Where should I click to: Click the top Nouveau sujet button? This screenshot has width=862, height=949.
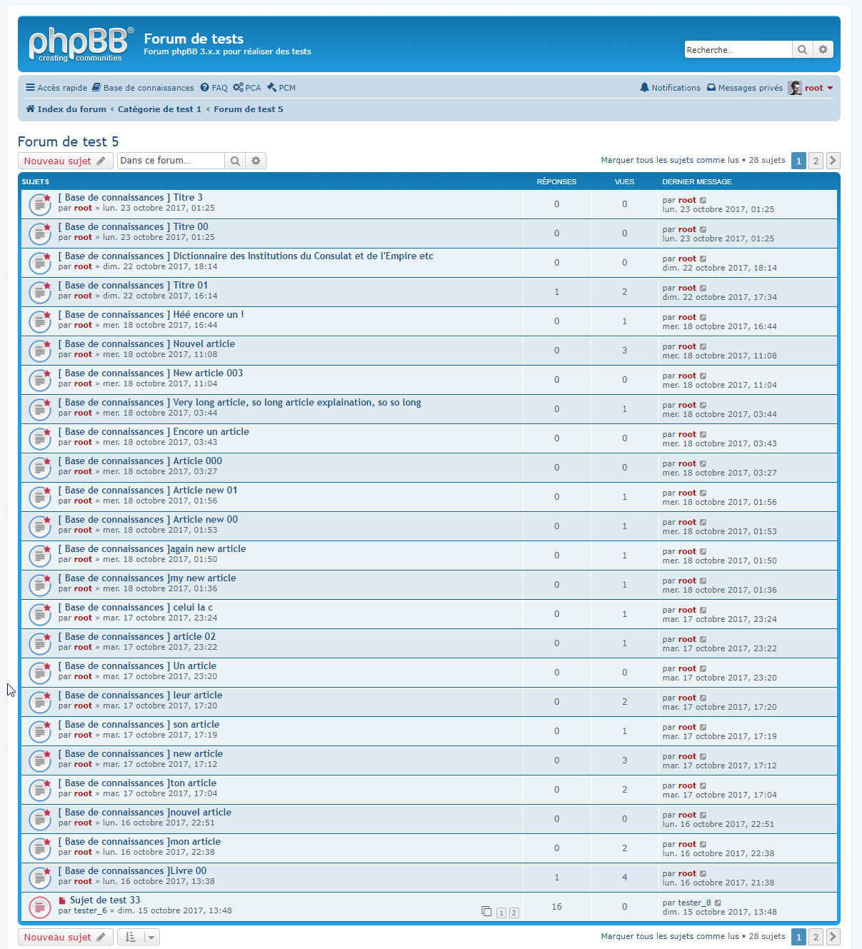pyautogui.click(x=65, y=161)
